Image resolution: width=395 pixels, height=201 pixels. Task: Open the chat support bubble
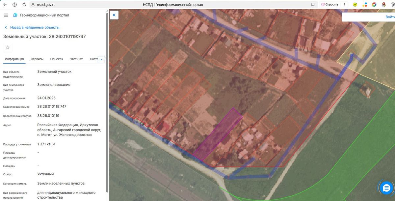coord(386,188)
